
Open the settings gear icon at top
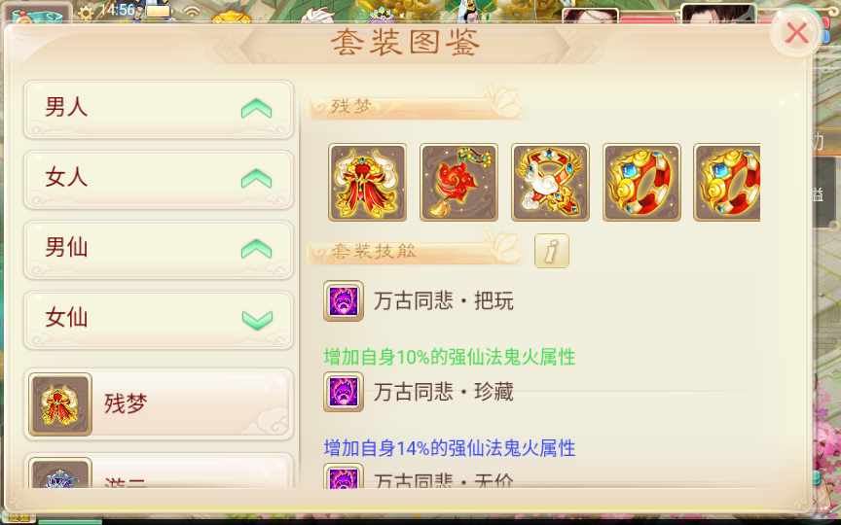click(86, 13)
